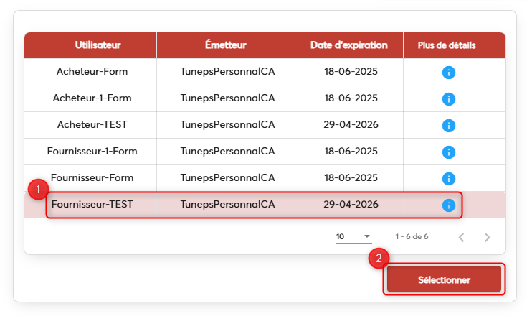Screen dimensions: 527x334
Task: Select the Acheteur-Form user row
Action: 92,72
